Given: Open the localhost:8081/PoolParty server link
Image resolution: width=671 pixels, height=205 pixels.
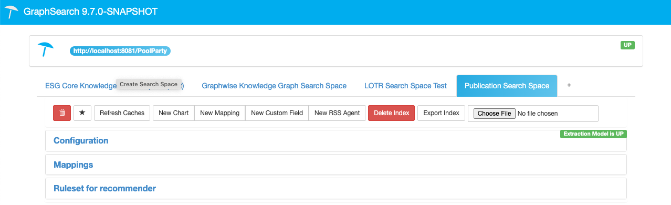Looking at the screenshot, I should click(120, 51).
